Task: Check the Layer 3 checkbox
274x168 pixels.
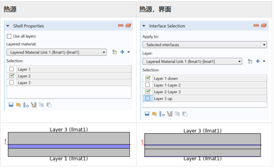Action: tap(11, 82)
